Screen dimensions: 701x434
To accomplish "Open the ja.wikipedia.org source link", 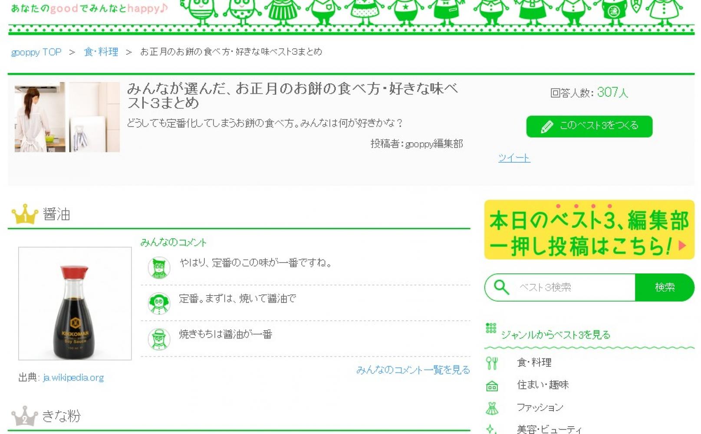I will point(73,378).
